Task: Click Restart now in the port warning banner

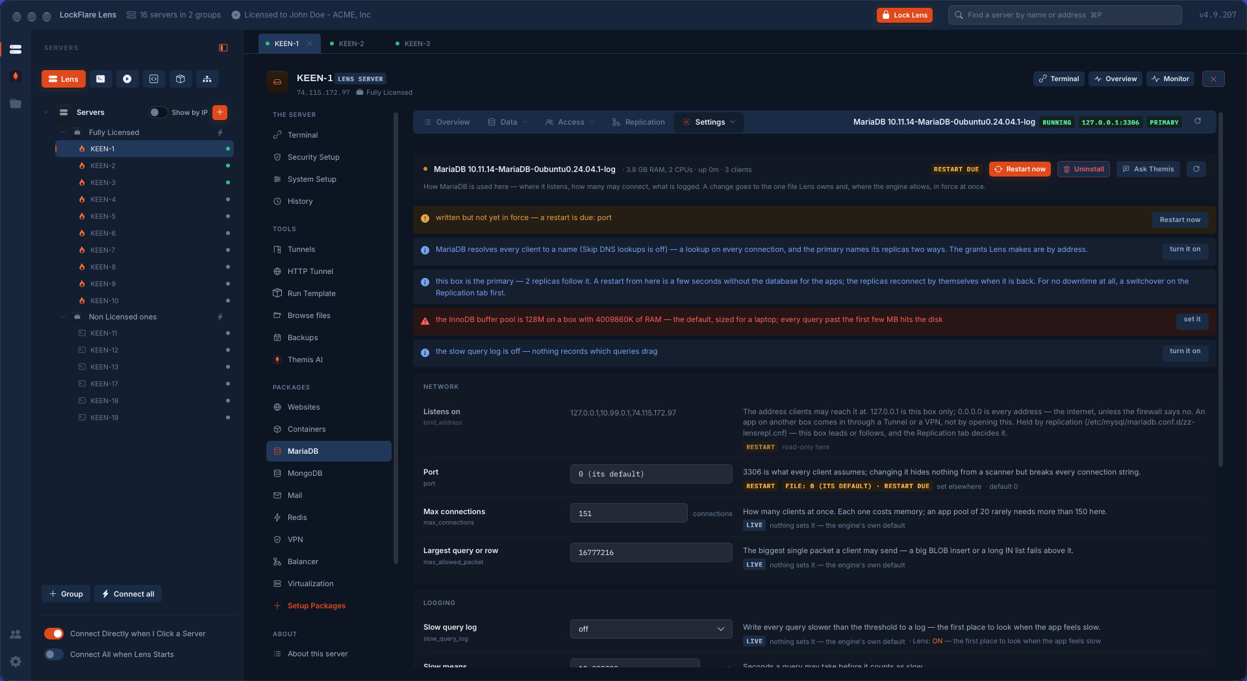Action: click(x=1180, y=219)
